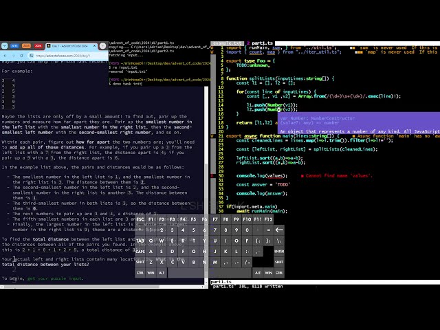Click the 'await runMain(main);' line
The height and width of the screenshot is (330, 440).
point(261,211)
